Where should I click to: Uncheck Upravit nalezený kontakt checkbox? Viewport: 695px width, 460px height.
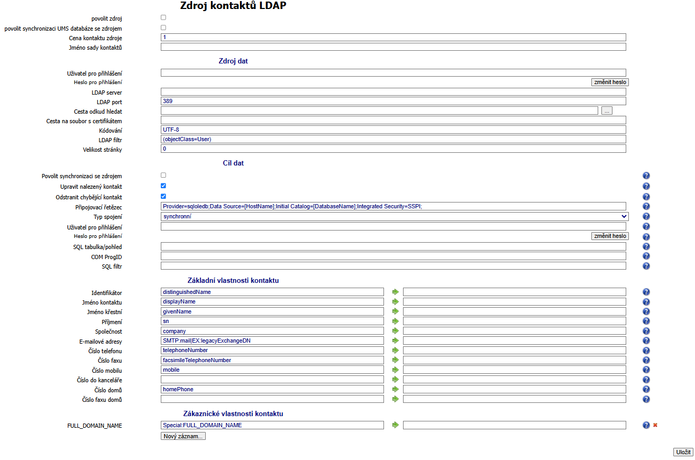(163, 186)
